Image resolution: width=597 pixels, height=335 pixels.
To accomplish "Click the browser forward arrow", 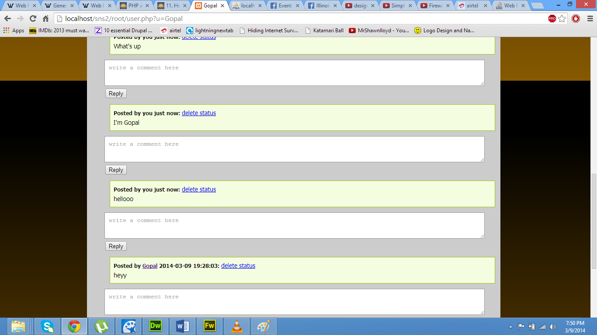I will tap(20, 19).
